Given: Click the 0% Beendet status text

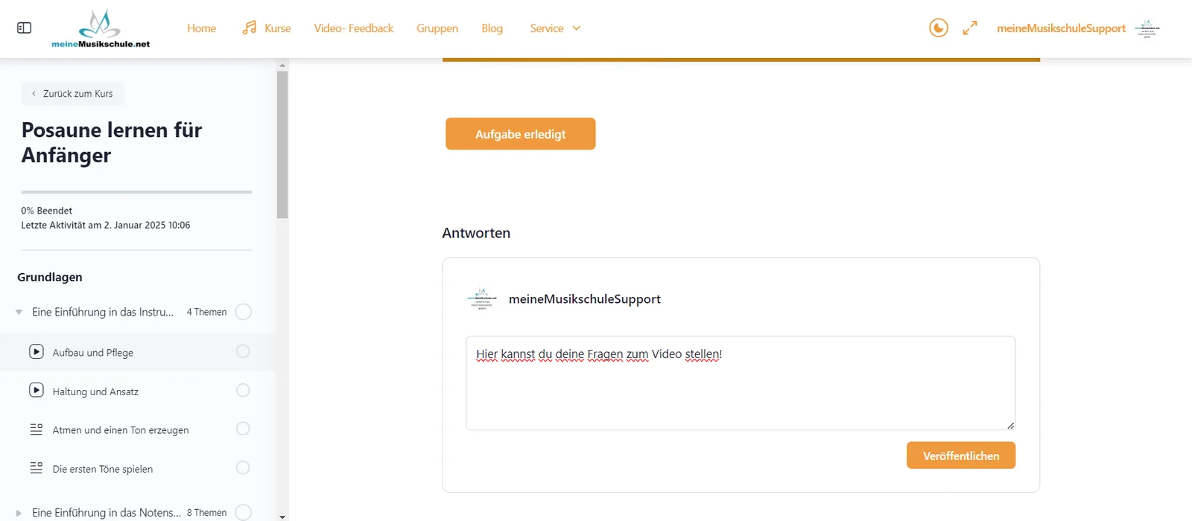Looking at the screenshot, I should click(x=47, y=211).
